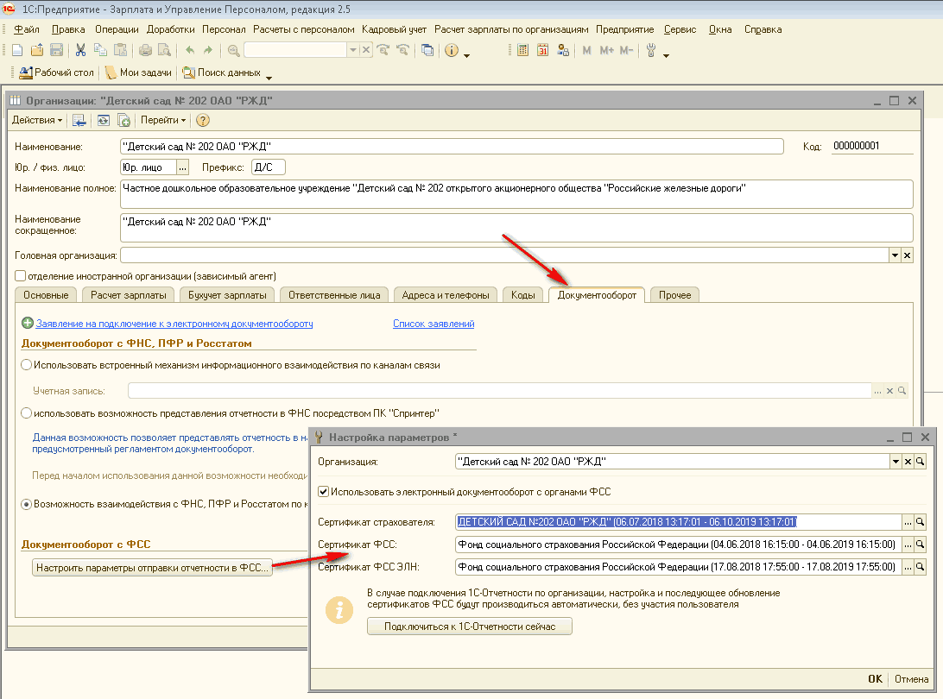The height and width of the screenshot is (699, 943).
Task: Expand the Головная организация dropdown arrow
Action: [x=895, y=255]
